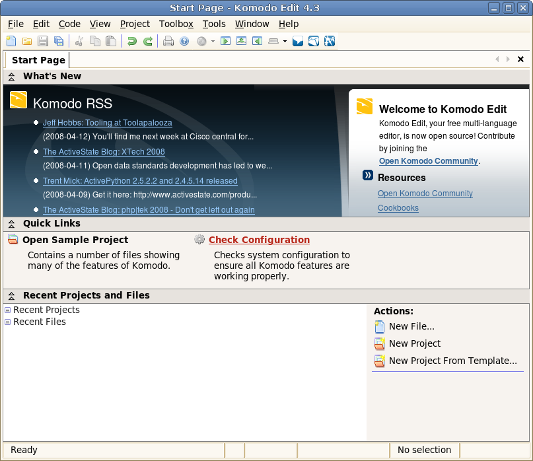Click the Open File folder icon
The image size is (533, 461).
point(27,41)
